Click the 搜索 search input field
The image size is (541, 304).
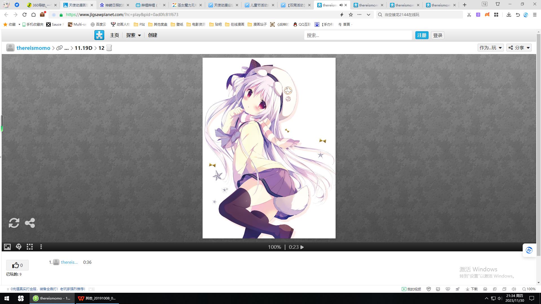pos(358,35)
